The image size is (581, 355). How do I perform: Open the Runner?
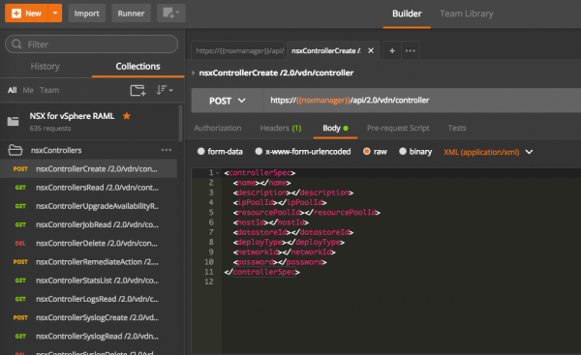(131, 14)
